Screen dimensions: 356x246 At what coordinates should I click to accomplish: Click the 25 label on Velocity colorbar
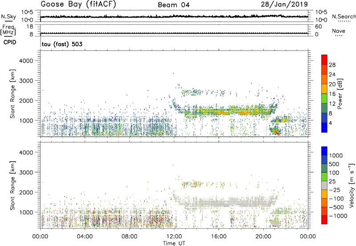pos(332,182)
